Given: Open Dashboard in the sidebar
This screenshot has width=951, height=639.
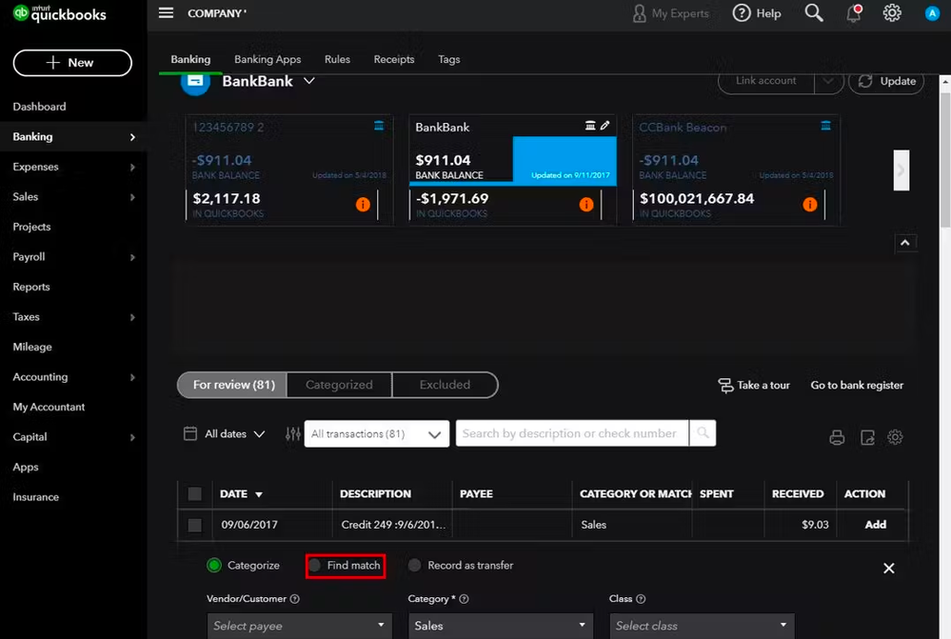Looking at the screenshot, I should (39, 107).
